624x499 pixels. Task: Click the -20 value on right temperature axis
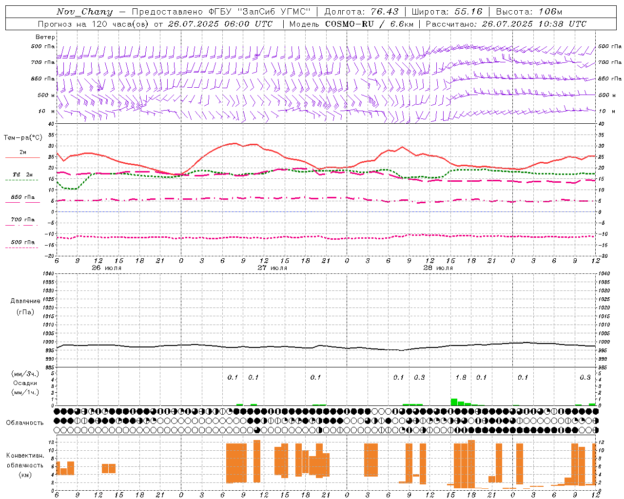(x=602, y=256)
